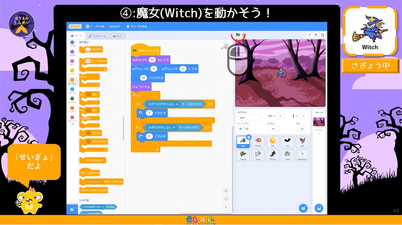Open dropdown on すべてをとめる stop block
402x225 pixels.
tap(103, 160)
